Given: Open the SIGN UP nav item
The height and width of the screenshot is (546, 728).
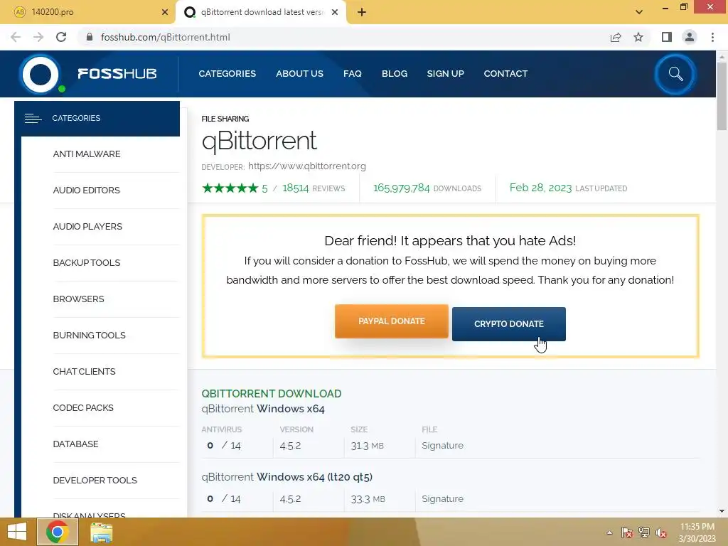Looking at the screenshot, I should point(445,73).
